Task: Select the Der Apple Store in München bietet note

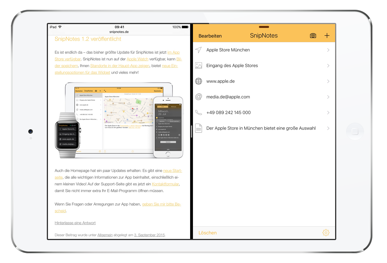Action: 261,128
